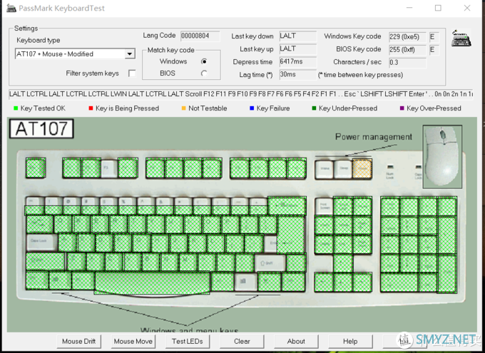The width and height of the screenshot is (485, 353).
Task: Click the Wake power management key
Action: pos(324,169)
